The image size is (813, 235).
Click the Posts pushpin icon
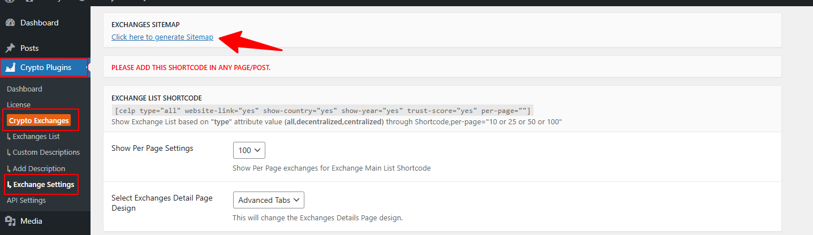[10, 48]
